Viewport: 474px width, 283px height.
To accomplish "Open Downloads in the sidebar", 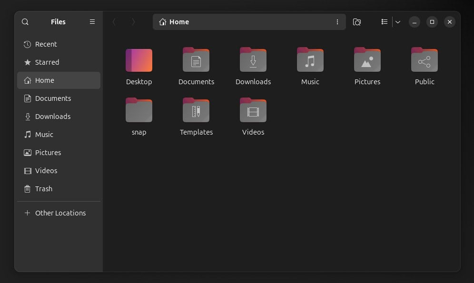I will tap(59, 117).
